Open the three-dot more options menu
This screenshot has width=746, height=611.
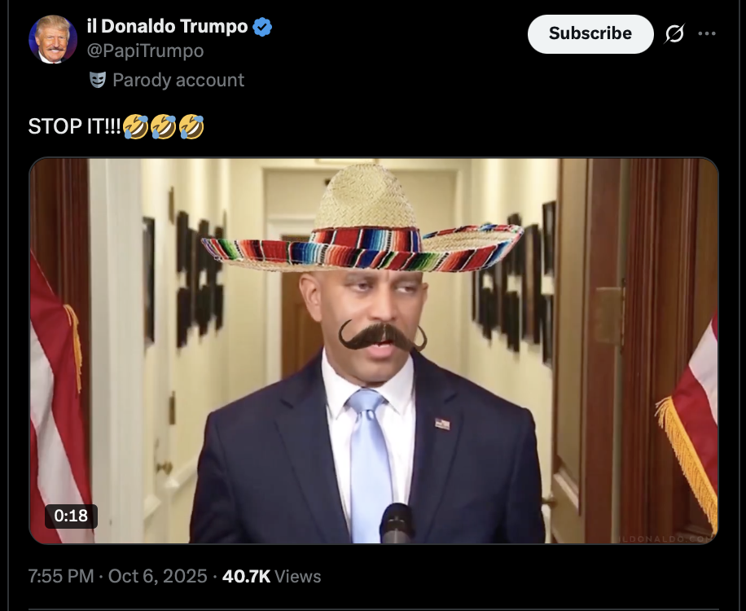click(707, 33)
